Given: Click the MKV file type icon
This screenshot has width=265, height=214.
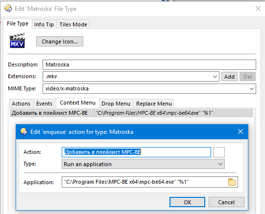Looking at the screenshot, I should [x=17, y=41].
